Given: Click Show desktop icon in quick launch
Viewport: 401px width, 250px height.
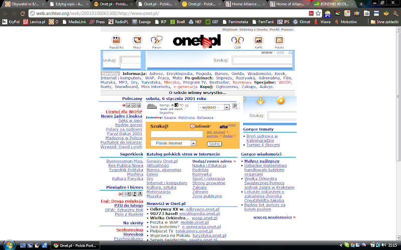Looking at the screenshot, I should (23, 245).
